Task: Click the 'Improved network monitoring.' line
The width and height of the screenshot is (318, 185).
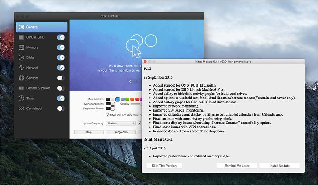Action: (x=176, y=106)
